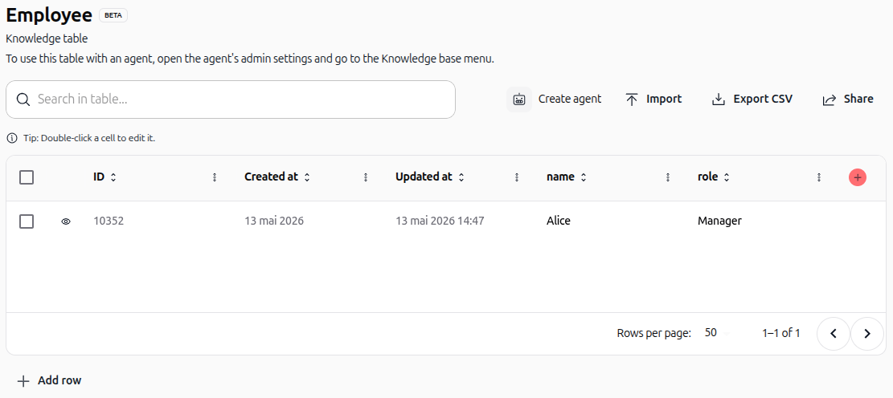Image resolution: width=893 pixels, height=398 pixels.
Task: Check the row 10352 checkbox
Action: (27, 221)
